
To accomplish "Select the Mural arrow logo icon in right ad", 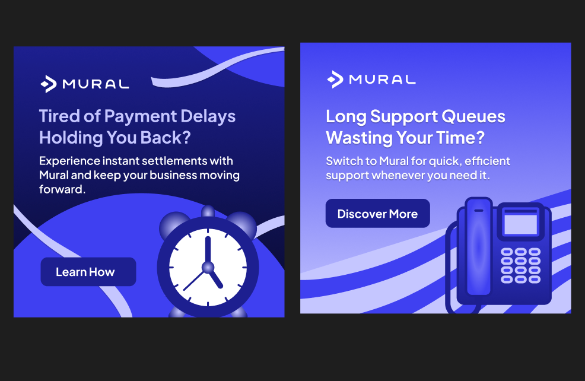I will 335,80.
